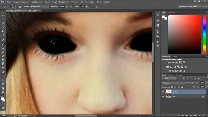
Task: Switch to the Каналы tab
Action: click(171, 75)
